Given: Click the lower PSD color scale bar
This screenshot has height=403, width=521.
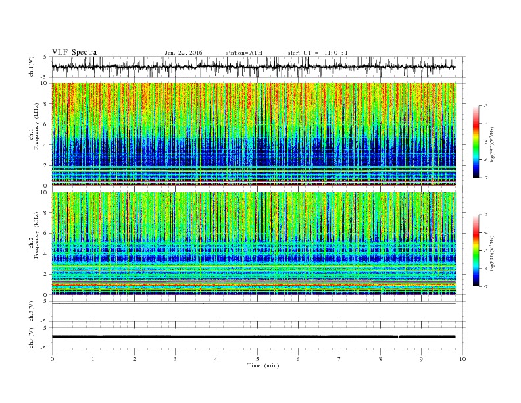Looking at the screenshot, I should coord(476,251).
